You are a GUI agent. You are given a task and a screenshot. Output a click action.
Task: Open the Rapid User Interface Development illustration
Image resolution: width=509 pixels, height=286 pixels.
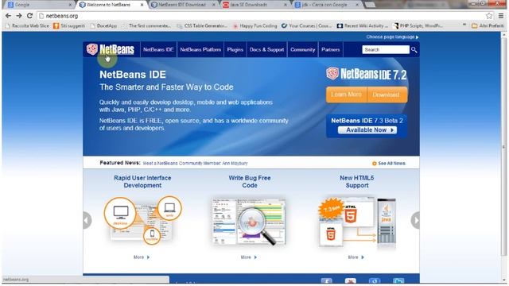click(x=142, y=220)
